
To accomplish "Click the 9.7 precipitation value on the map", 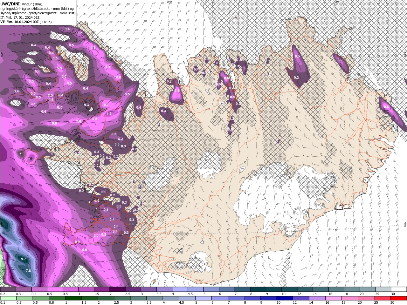I will pyautogui.click(x=24, y=259).
